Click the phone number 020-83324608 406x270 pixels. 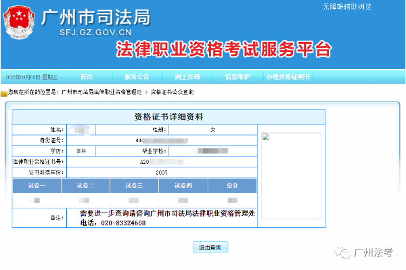pos(123,223)
